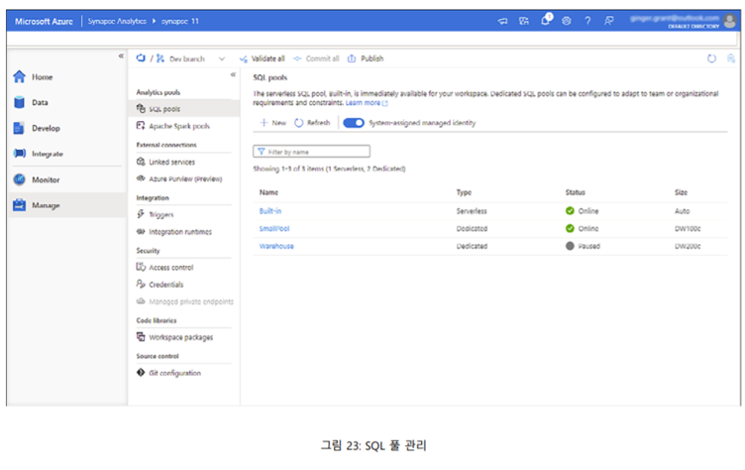Viewport: 745px width, 470px height.
Task: Click the Publish button
Action: point(366,59)
